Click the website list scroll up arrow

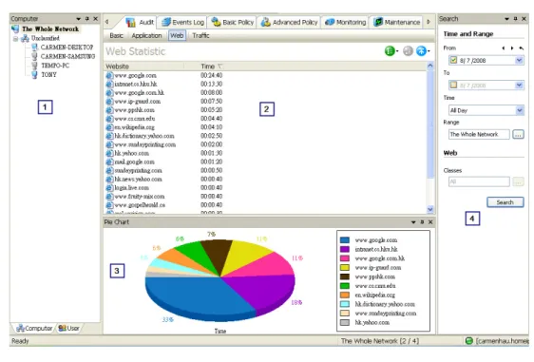pyautogui.click(x=430, y=66)
